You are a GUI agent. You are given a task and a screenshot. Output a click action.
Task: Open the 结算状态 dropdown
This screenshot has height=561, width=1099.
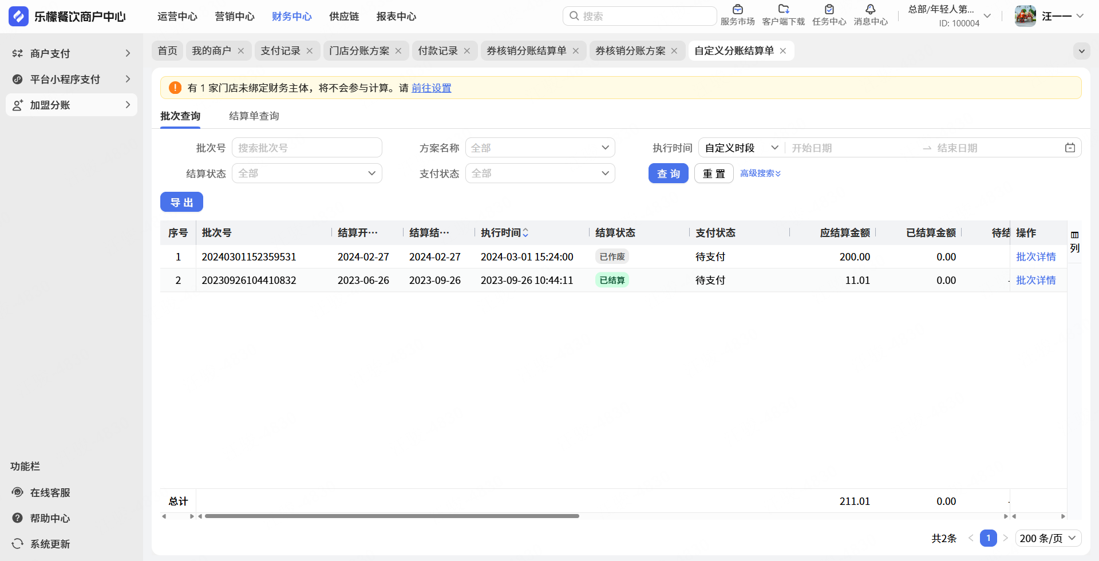[307, 173]
